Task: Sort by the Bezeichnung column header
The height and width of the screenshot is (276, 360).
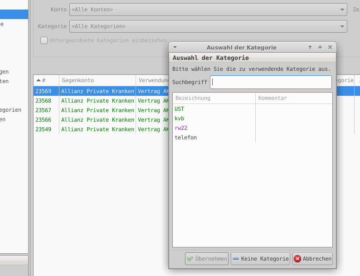Action: (x=214, y=98)
